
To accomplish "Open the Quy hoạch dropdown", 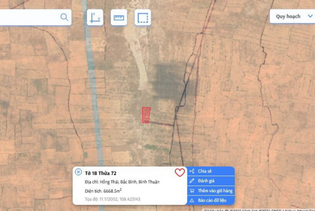I will (292, 16).
